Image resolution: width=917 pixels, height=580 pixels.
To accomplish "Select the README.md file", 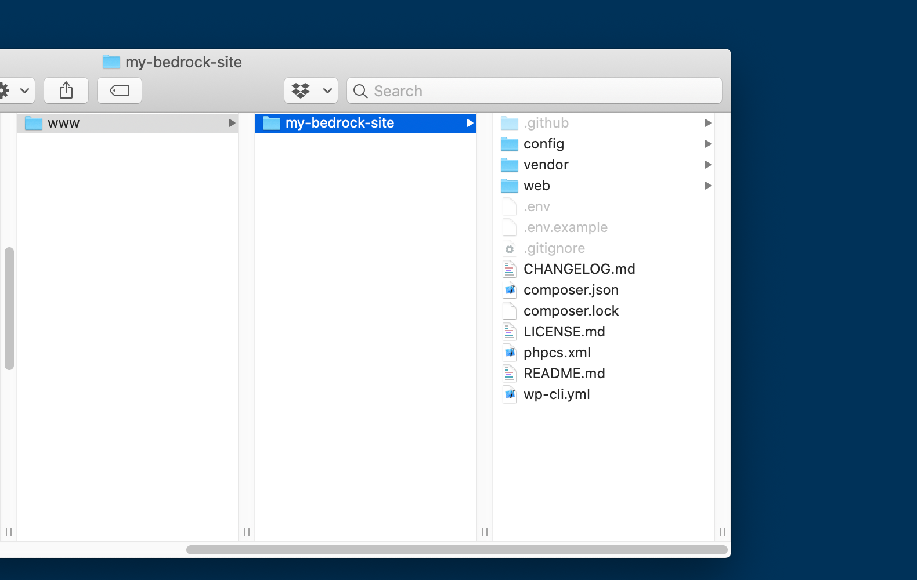I will tap(564, 374).
